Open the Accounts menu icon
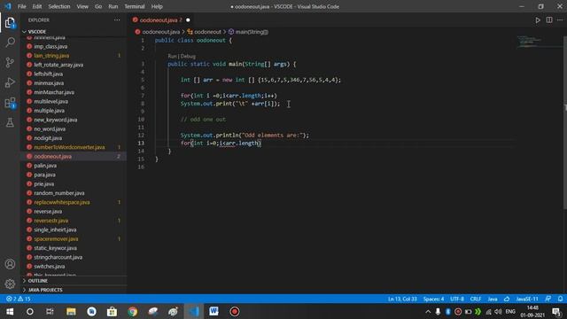 click(10, 264)
